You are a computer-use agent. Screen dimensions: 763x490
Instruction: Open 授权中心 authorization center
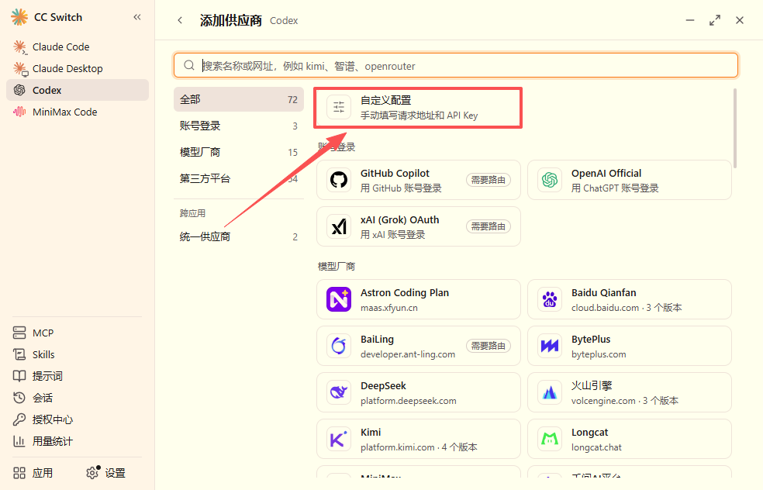coord(78,419)
